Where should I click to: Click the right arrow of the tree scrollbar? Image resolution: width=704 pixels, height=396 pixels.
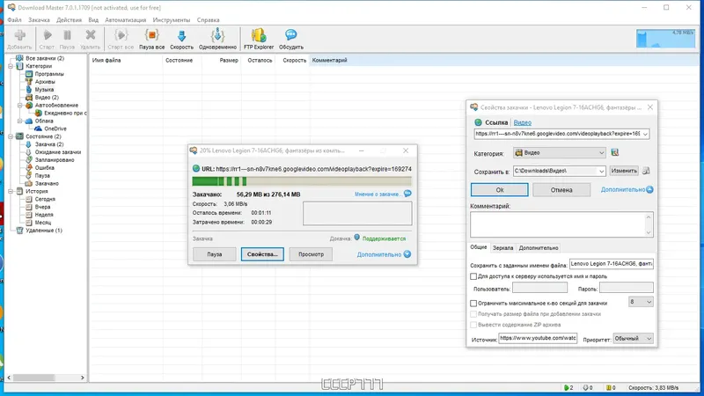point(82,378)
